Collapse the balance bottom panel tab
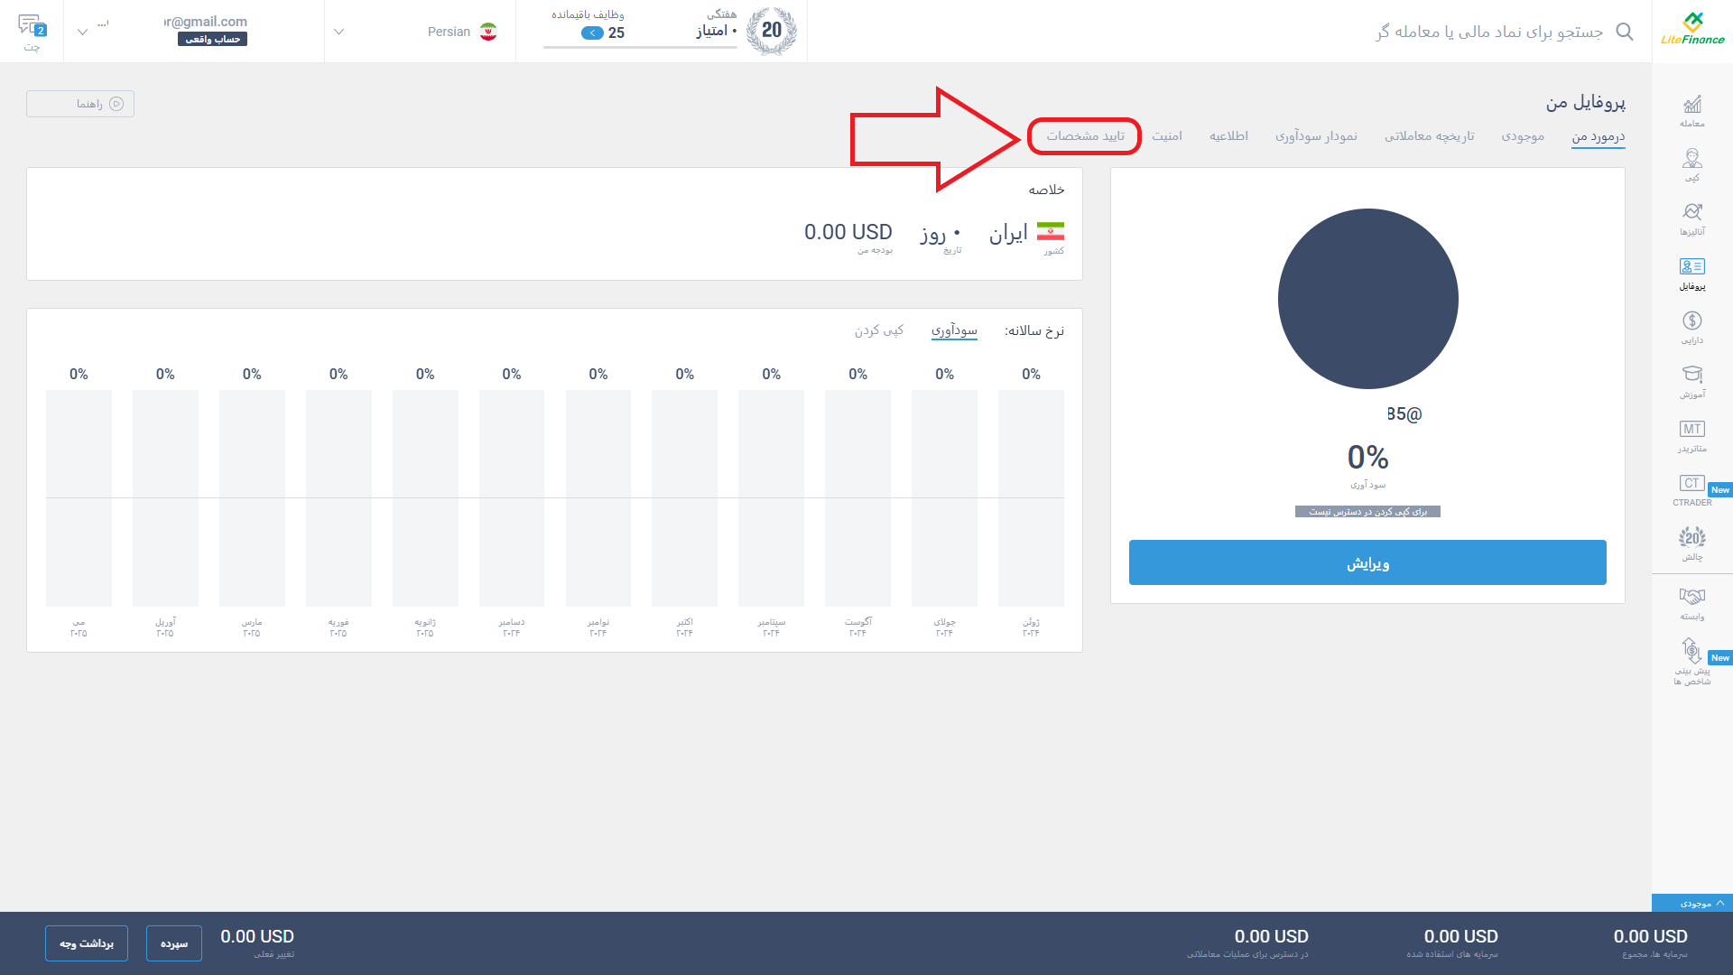This screenshot has width=1733, height=975. (x=1692, y=903)
